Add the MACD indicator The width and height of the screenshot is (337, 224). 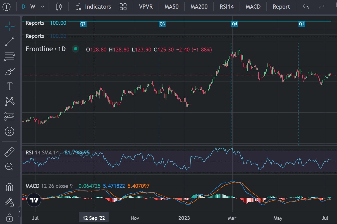click(253, 7)
